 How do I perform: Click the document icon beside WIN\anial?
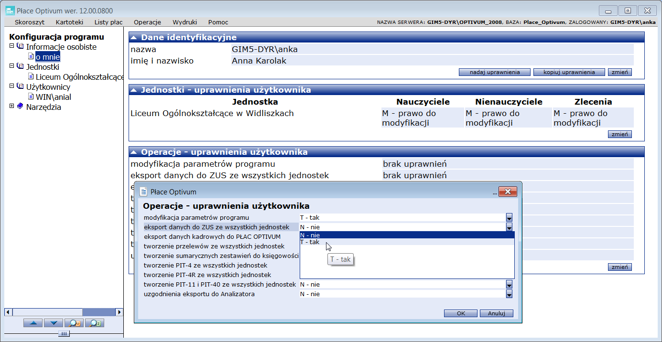point(31,96)
